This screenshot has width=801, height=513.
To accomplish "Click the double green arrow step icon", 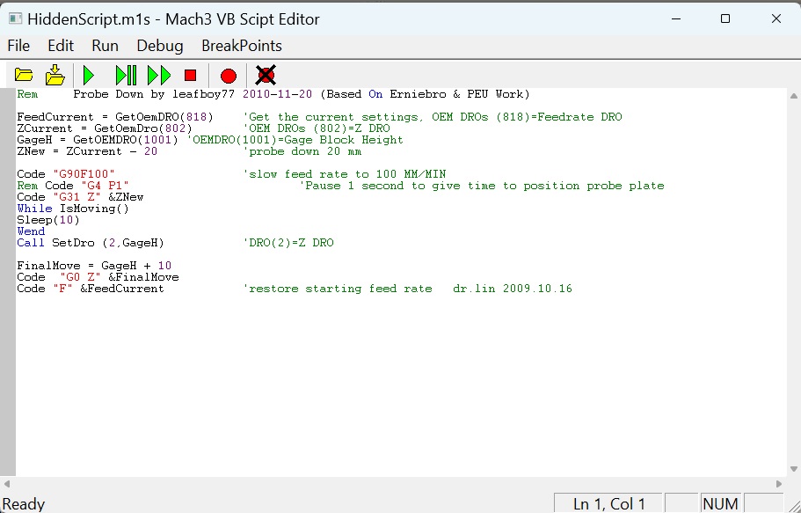I will [159, 75].
